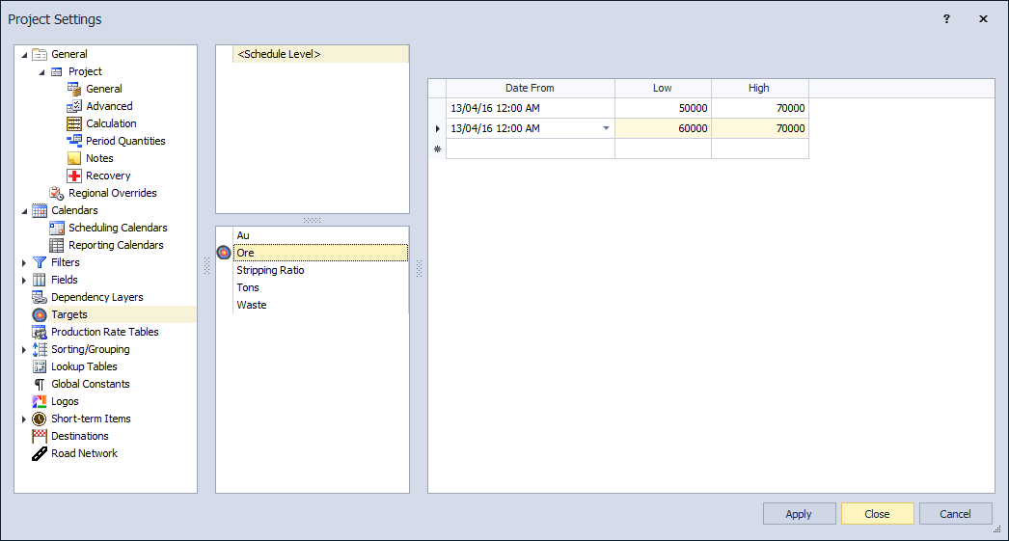Select Scheduling Calendars in the tree
Viewport: 1009px width, 541px height.
pyautogui.click(x=118, y=228)
